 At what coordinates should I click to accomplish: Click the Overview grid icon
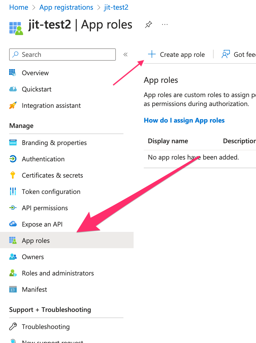(13, 73)
